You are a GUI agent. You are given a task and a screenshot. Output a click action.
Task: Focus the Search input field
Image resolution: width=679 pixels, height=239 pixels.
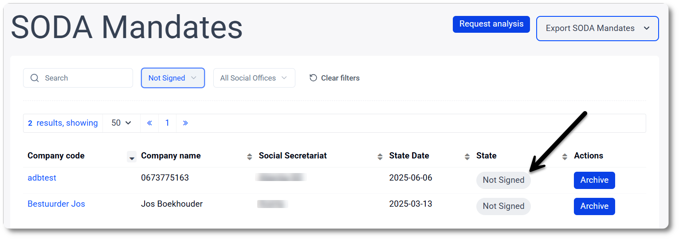coord(78,78)
